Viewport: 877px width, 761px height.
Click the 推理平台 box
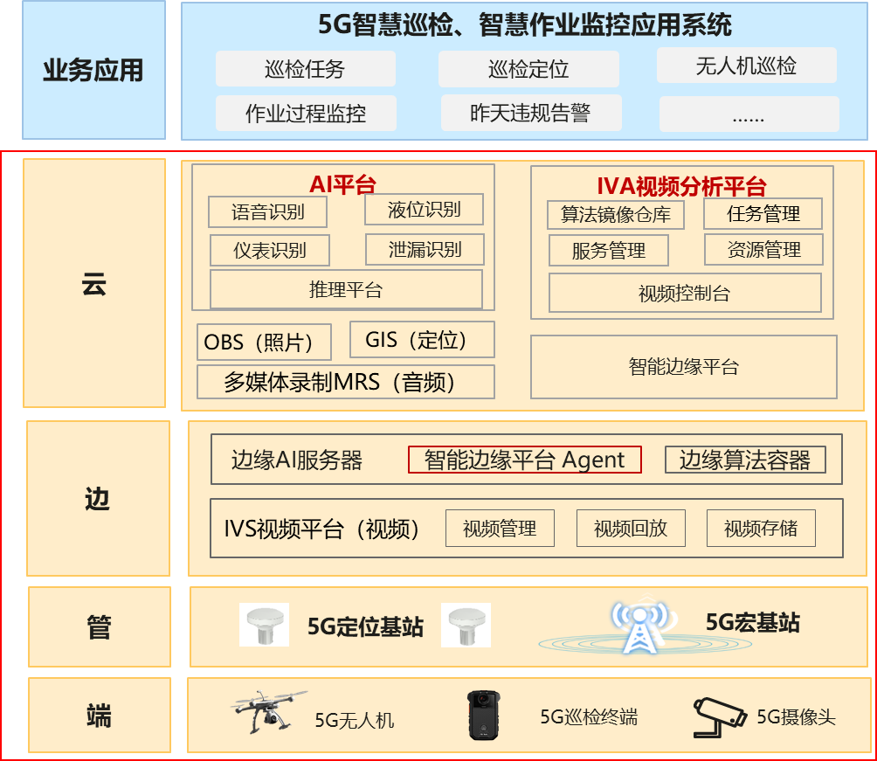(346, 289)
